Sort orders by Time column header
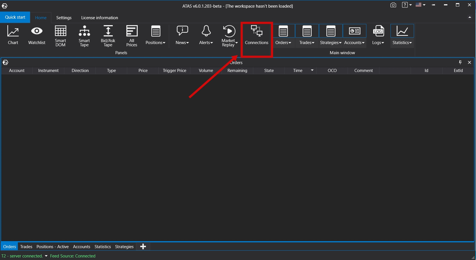Image resolution: width=476 pixels, height=260 pixels. coord(298,71)
